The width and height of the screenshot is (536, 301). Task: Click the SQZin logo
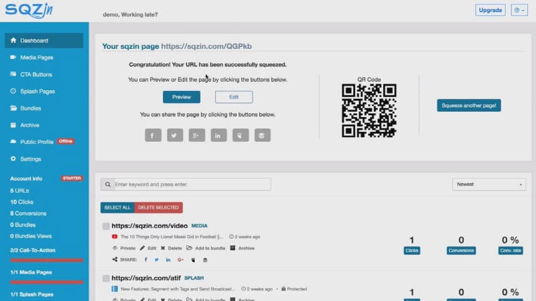(x=29, y=10)
